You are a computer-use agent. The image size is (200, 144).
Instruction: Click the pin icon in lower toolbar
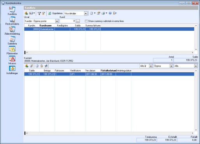[46, 66]
